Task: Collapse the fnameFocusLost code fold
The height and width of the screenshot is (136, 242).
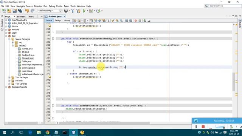Action: point(53,105)
